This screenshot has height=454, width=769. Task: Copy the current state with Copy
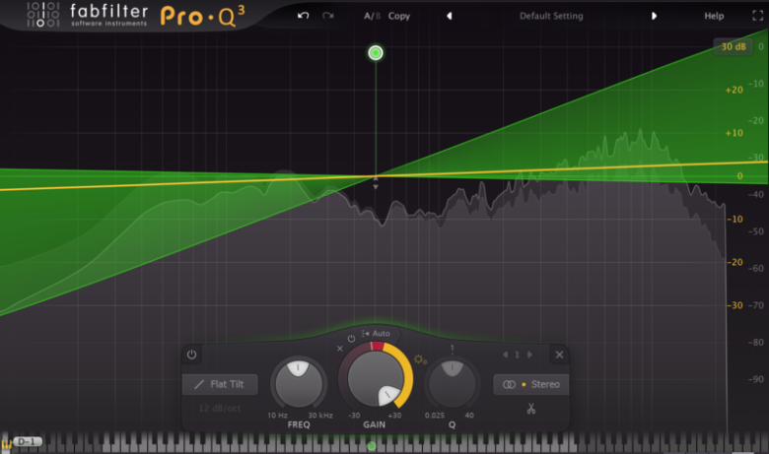[398, 16]
